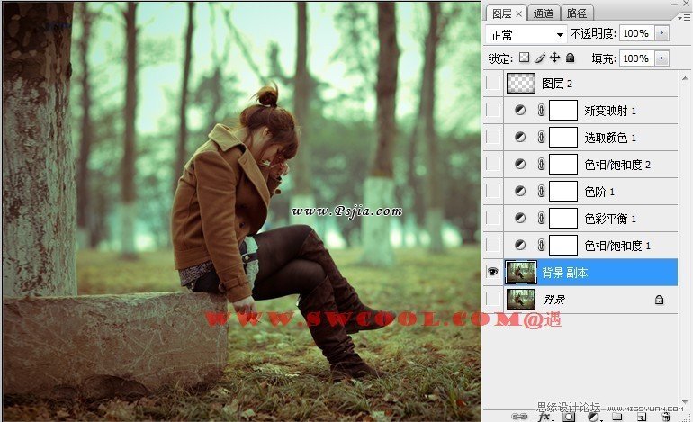Image resolution: width=693 pixels, height=422 pixels.
Task: Collapse the layers panel with minimize dash
Action: pos(674,4)
